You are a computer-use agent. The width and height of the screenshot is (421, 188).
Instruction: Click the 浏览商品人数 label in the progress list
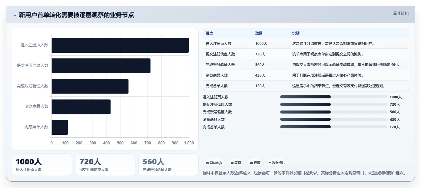pos(214,120)
